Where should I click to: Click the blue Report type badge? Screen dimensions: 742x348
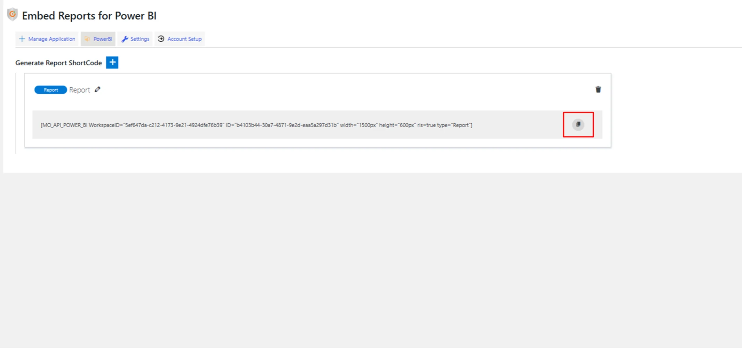coord(50,90)
